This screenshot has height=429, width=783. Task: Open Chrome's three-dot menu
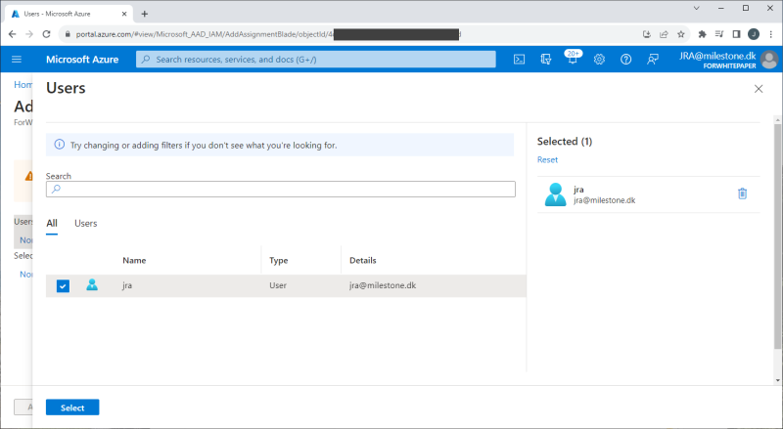coord(771,34)
